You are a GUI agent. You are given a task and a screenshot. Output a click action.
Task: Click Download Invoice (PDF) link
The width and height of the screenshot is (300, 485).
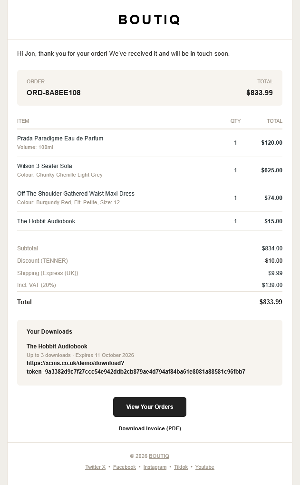(x=150, y=428)
